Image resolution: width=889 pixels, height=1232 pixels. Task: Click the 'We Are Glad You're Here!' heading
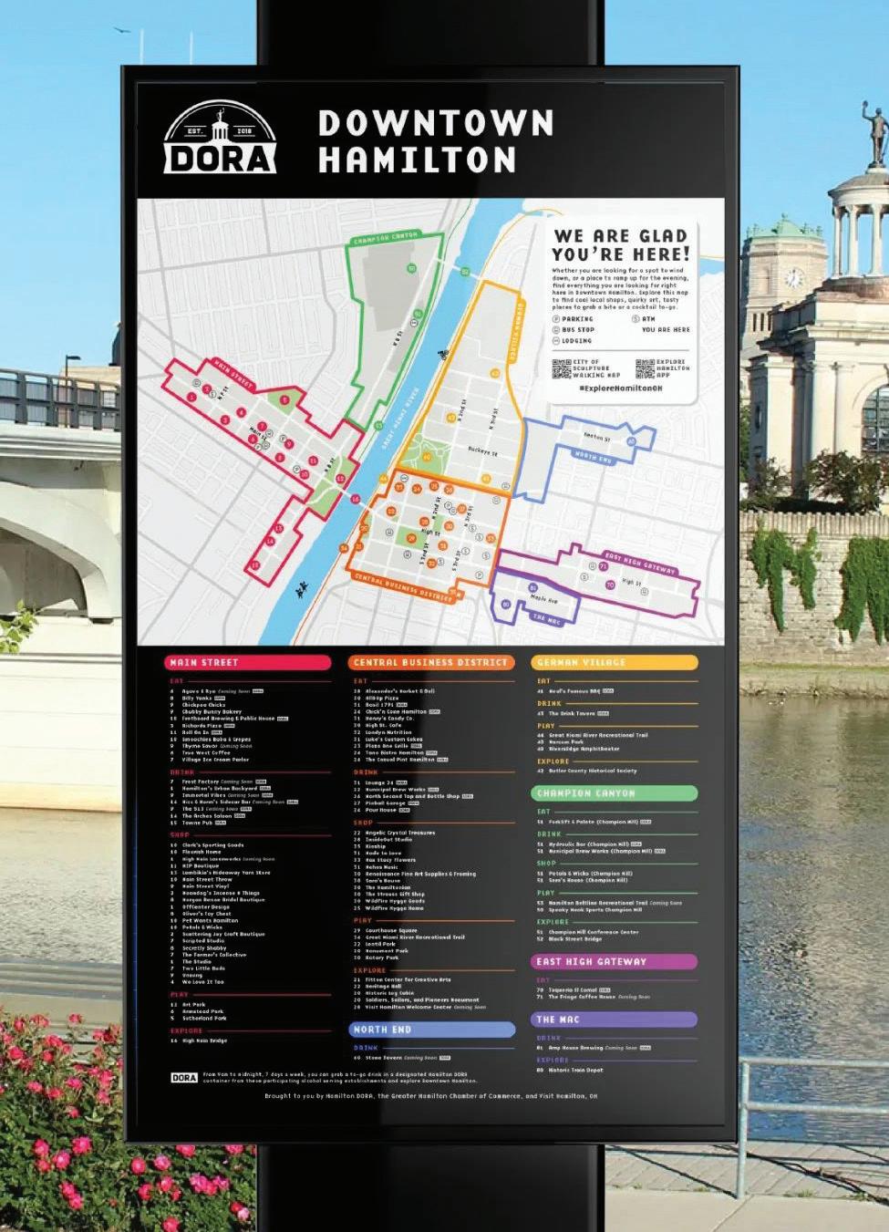tap(621, 244)
